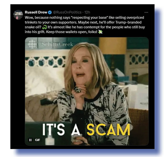Open the @RussOnPolitics handle link
This screenshot has width=164, height=157.
click(67, 12)
